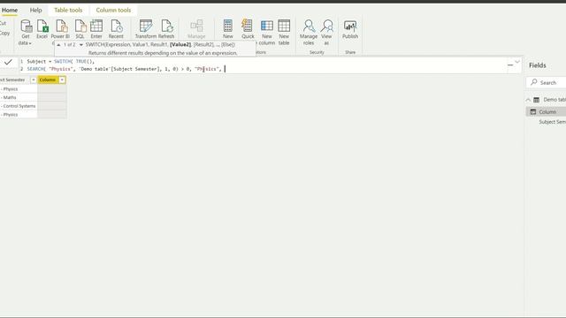The image size is (566, 318).
Task: Refresh the data model
Action: [166, 29]
